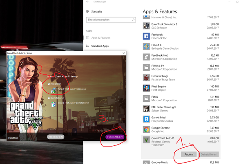
Task: Open the Apps & Features settings page
Action: (101, 38)
